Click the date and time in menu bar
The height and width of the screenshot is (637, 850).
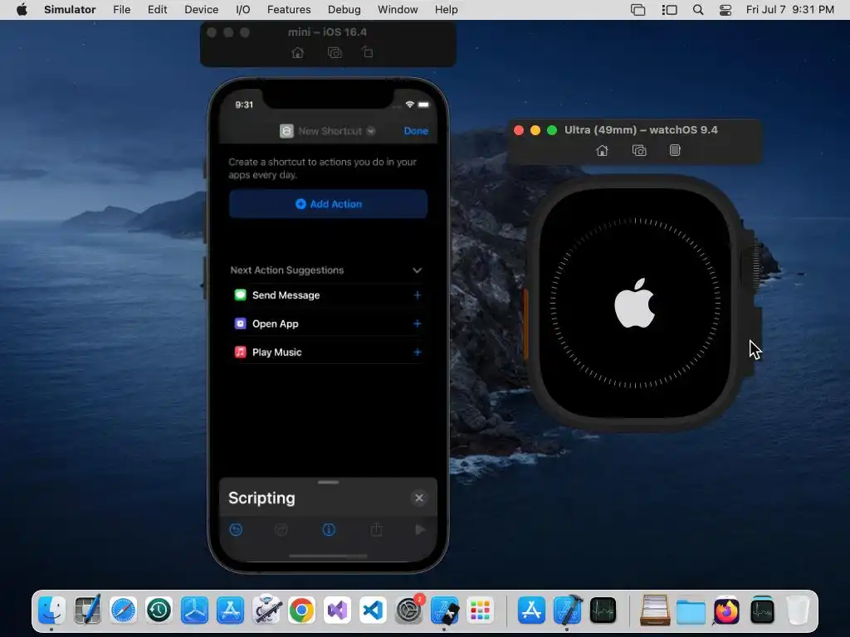point(790,10)
